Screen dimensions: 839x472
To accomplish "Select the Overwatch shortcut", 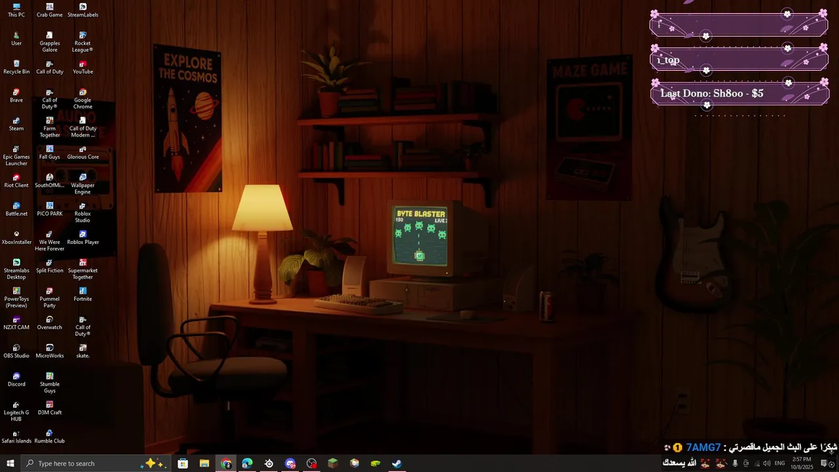I will tap(50, 323).
